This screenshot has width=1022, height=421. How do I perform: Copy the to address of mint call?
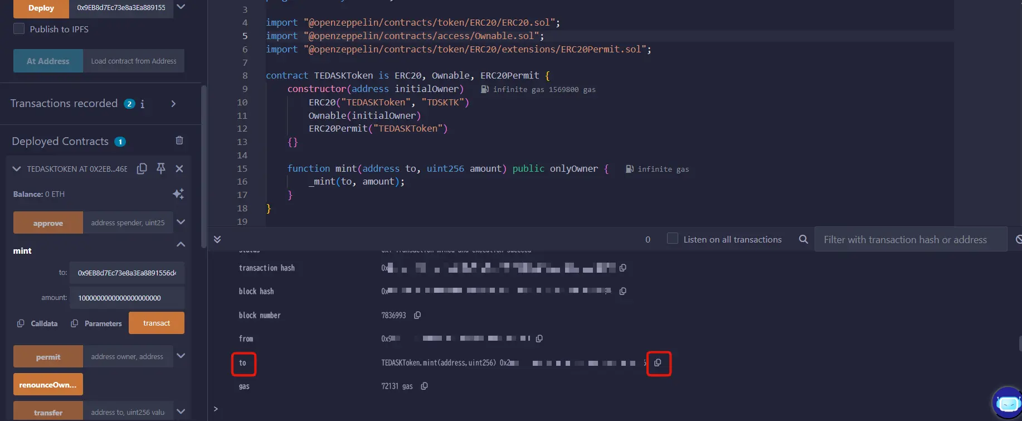(658, 362)
